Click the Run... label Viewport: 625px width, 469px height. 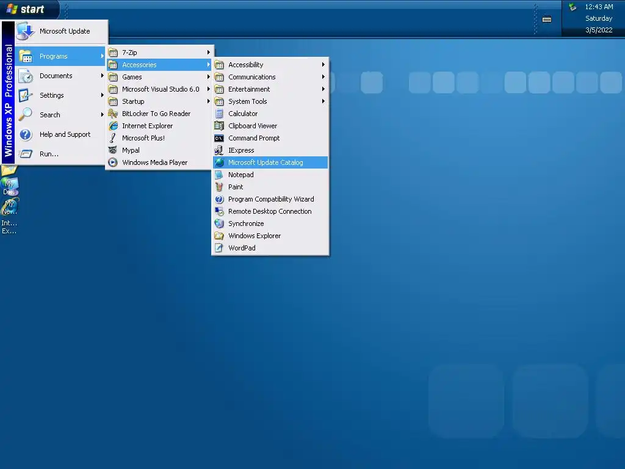(x=49, y=154)
